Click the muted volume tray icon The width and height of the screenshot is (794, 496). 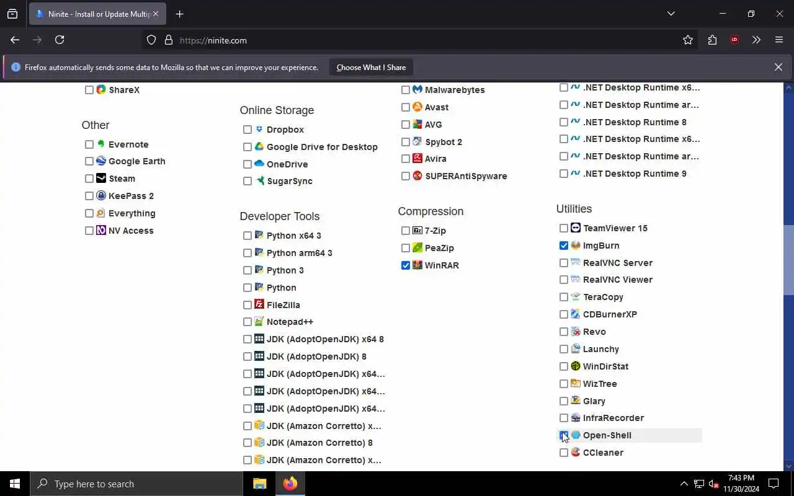coord(714,484)
